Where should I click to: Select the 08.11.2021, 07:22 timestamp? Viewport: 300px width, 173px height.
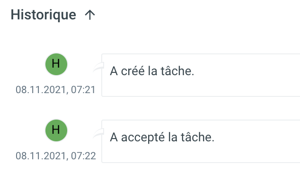pyautogui.click(x=56, y=156)
